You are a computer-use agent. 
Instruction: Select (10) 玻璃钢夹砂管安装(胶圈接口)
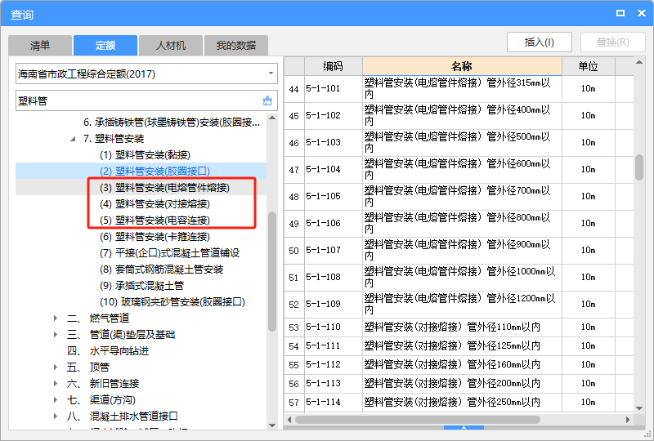(x=172, y=302)
